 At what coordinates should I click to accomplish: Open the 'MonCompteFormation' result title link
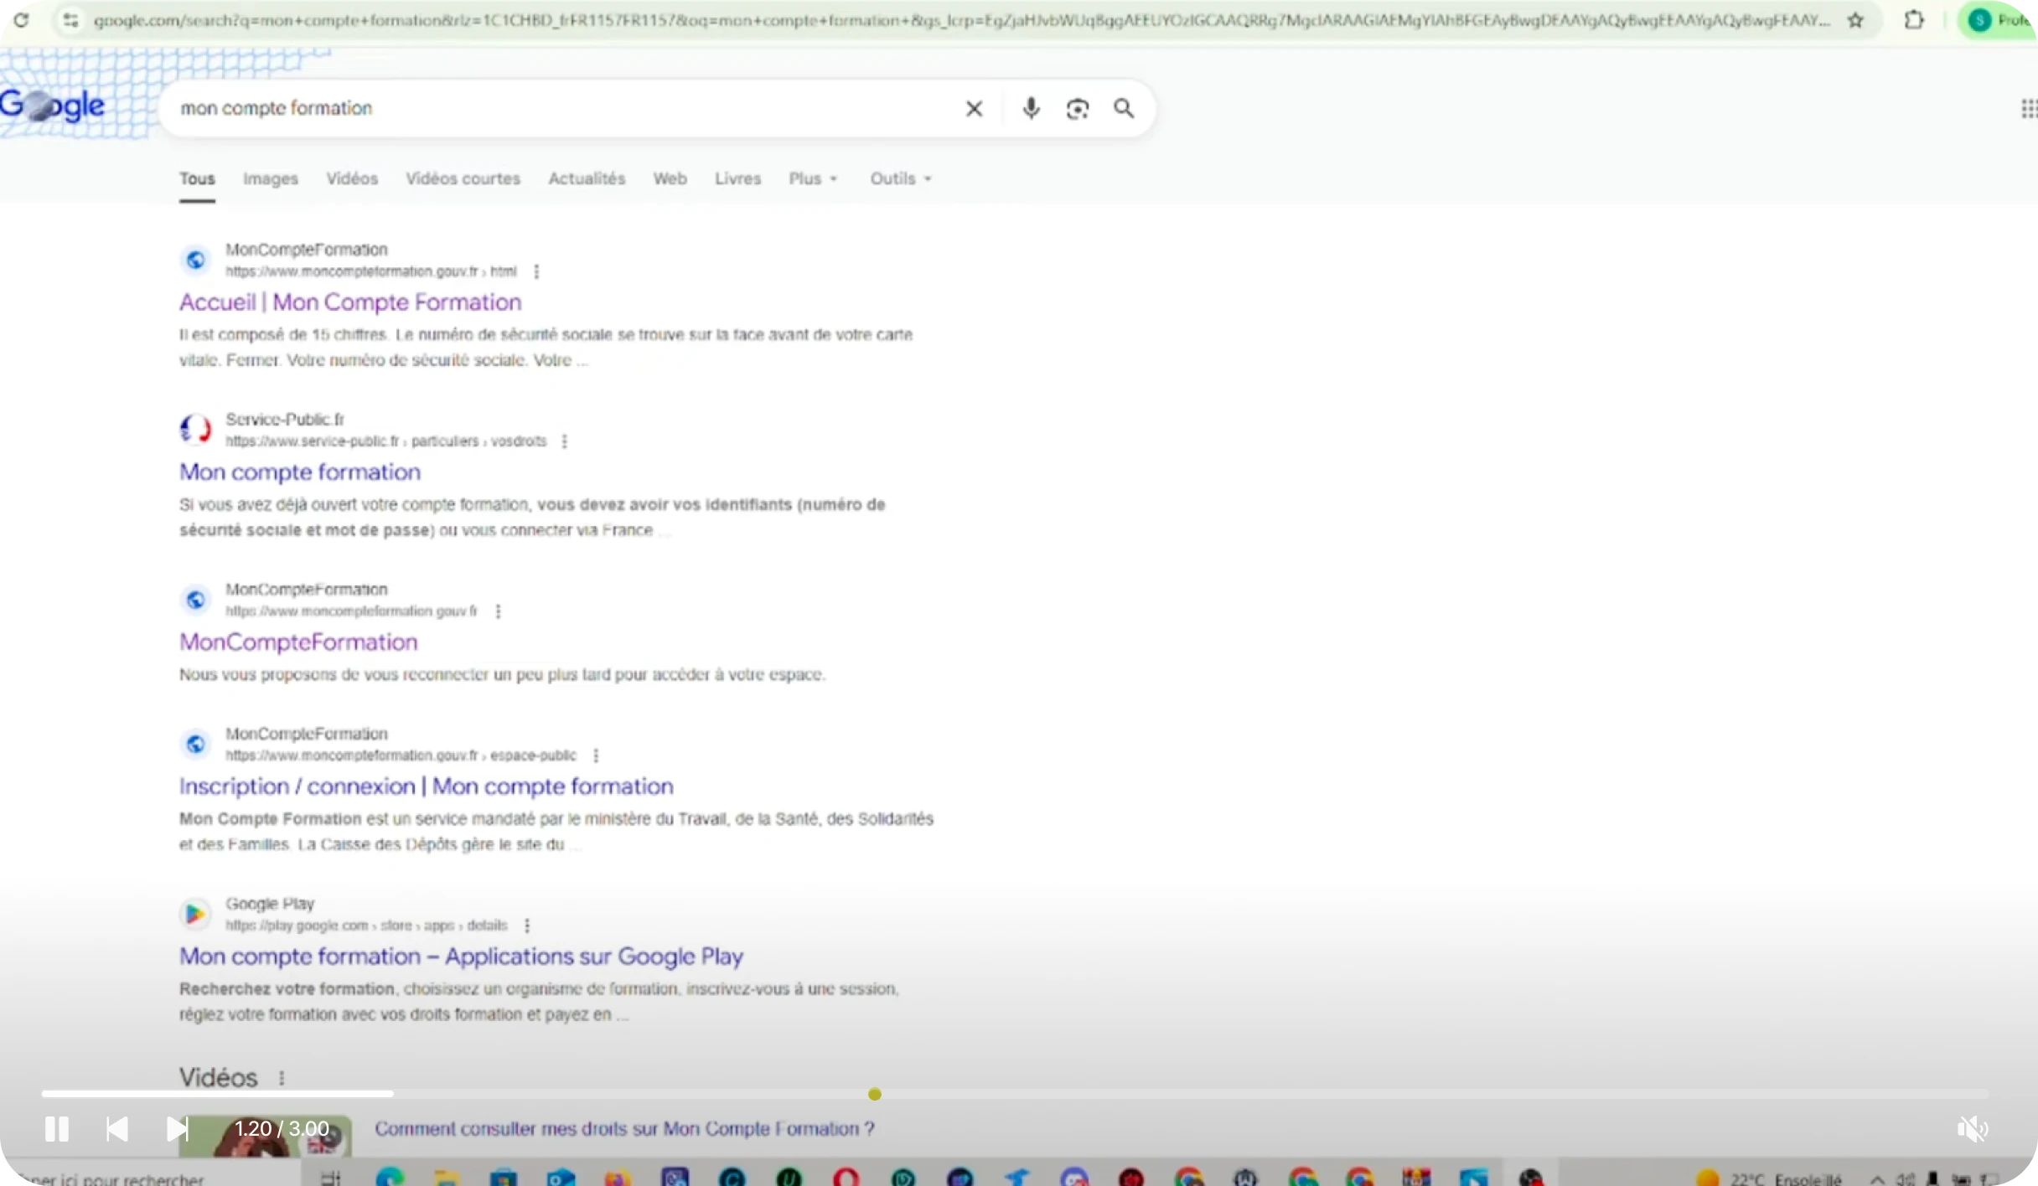coord(298,642)
